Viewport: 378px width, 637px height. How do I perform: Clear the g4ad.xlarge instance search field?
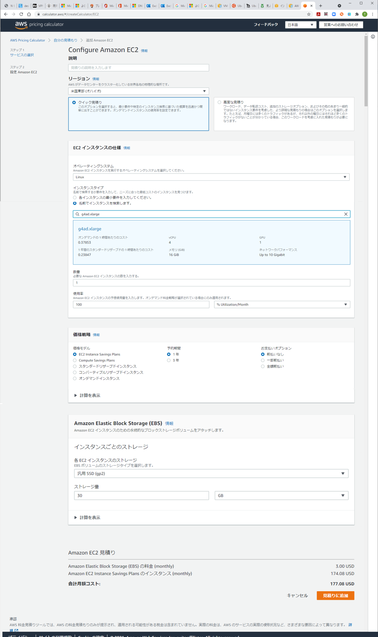(x=346, y=214)
